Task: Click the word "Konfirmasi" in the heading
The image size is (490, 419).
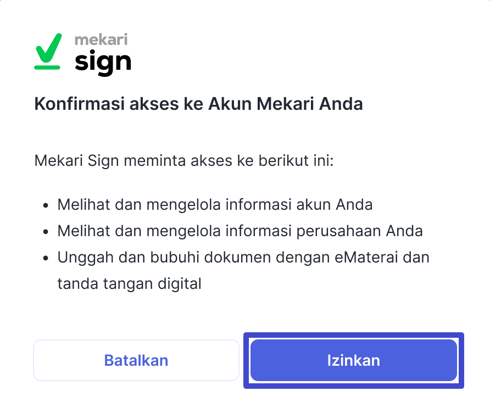Action: tap(80, 104)
